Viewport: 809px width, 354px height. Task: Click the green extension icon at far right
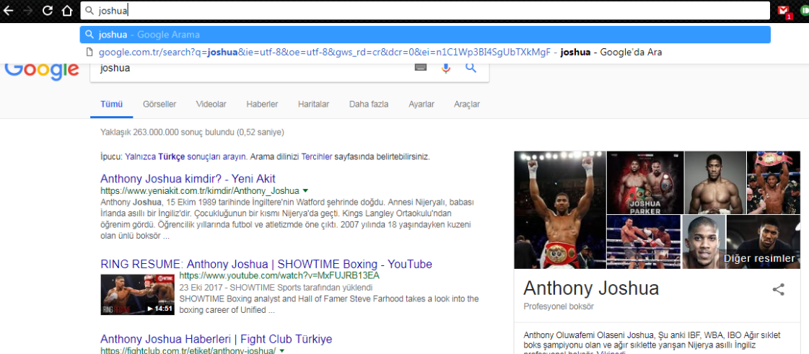(x=805, y=11)
